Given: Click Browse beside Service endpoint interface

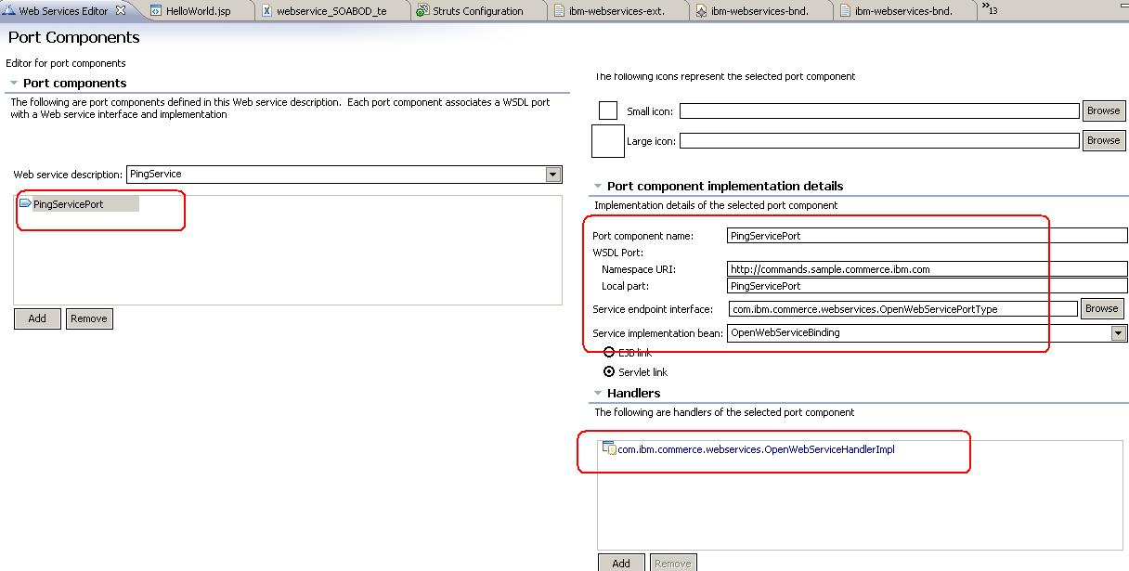Looking at the screenshot, I should click(x=1102, y=308).
